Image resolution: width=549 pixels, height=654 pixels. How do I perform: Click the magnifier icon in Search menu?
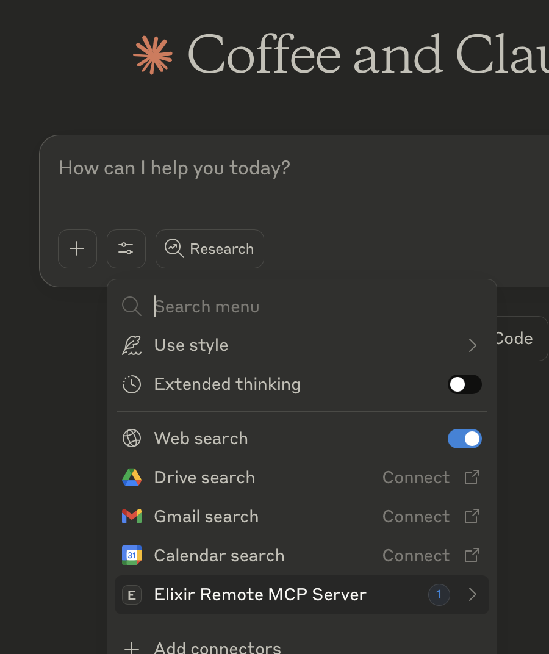(131, 306)
